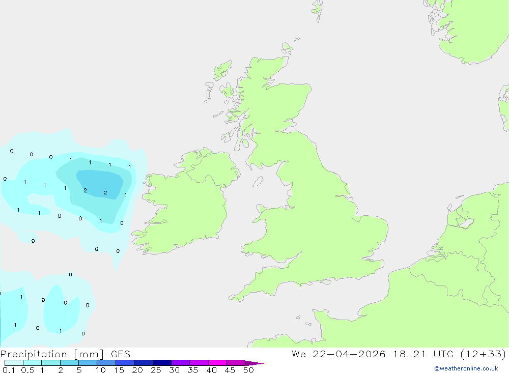The width and height of the screenshot is (509, 373).
Task: Click the "(12+33)" forecast run text
Action: 484,354
